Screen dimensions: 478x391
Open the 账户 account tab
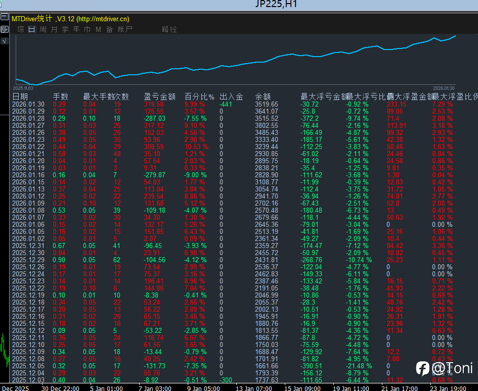(x=125, y=29)
